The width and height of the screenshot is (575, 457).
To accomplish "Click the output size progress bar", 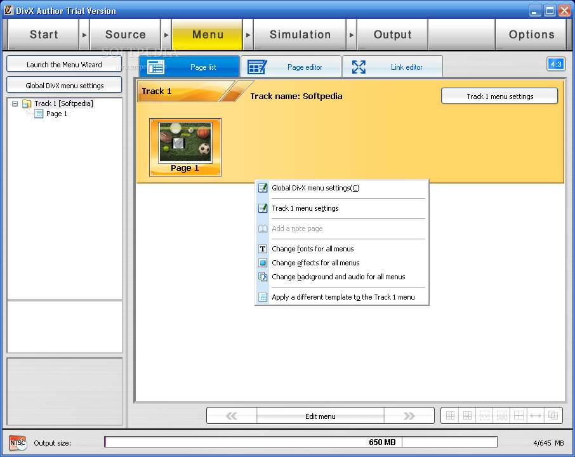I will 301,442.
